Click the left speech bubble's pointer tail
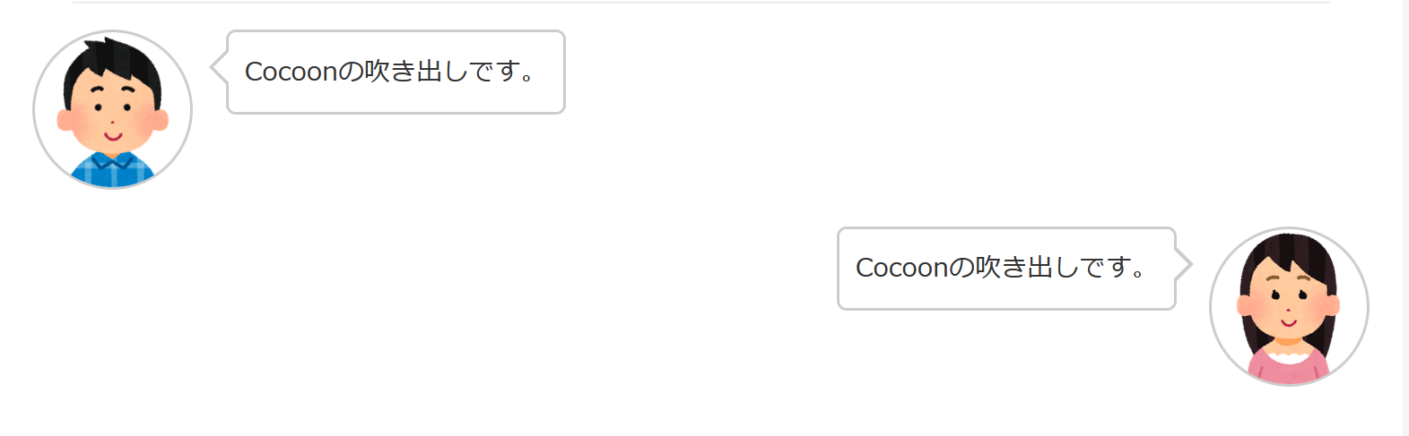Image resolution: width=1409 pixels, height=436 pixels. (218, 68)
